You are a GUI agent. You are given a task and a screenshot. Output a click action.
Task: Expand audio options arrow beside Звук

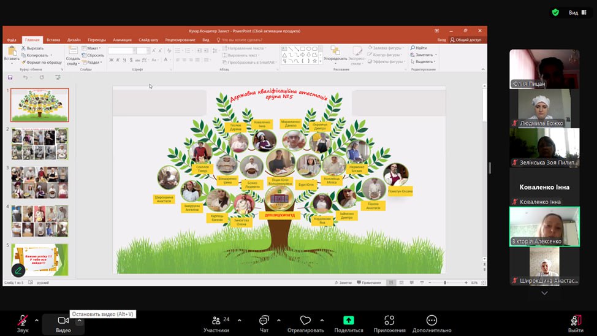[36, 320]
